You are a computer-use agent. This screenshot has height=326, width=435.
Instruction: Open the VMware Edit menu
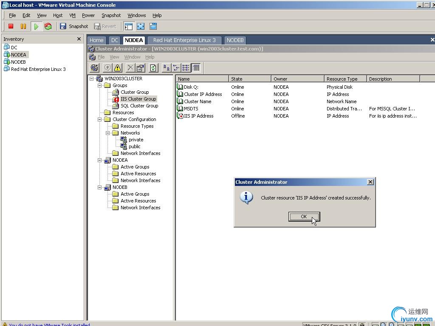click(26, 15)
